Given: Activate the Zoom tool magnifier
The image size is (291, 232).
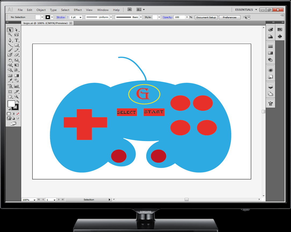Looking at the screenshot, I should click(x=16, y=96).
